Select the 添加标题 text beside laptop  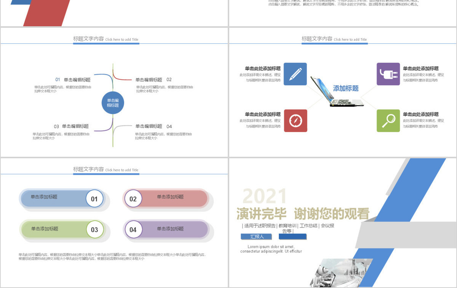coord(346,88)
